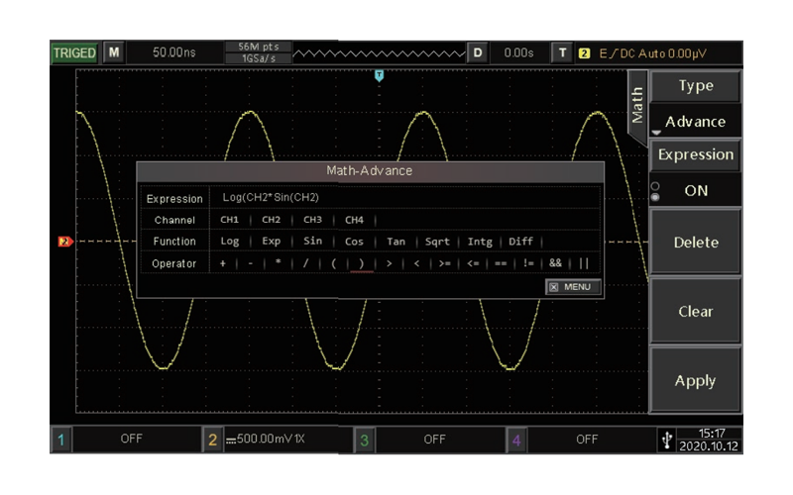Click the M timebase indicator icon
Viewport: 793px width, 495px height.
tap(114, 52)
